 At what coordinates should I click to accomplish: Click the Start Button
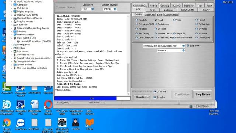tap(182, 95)
